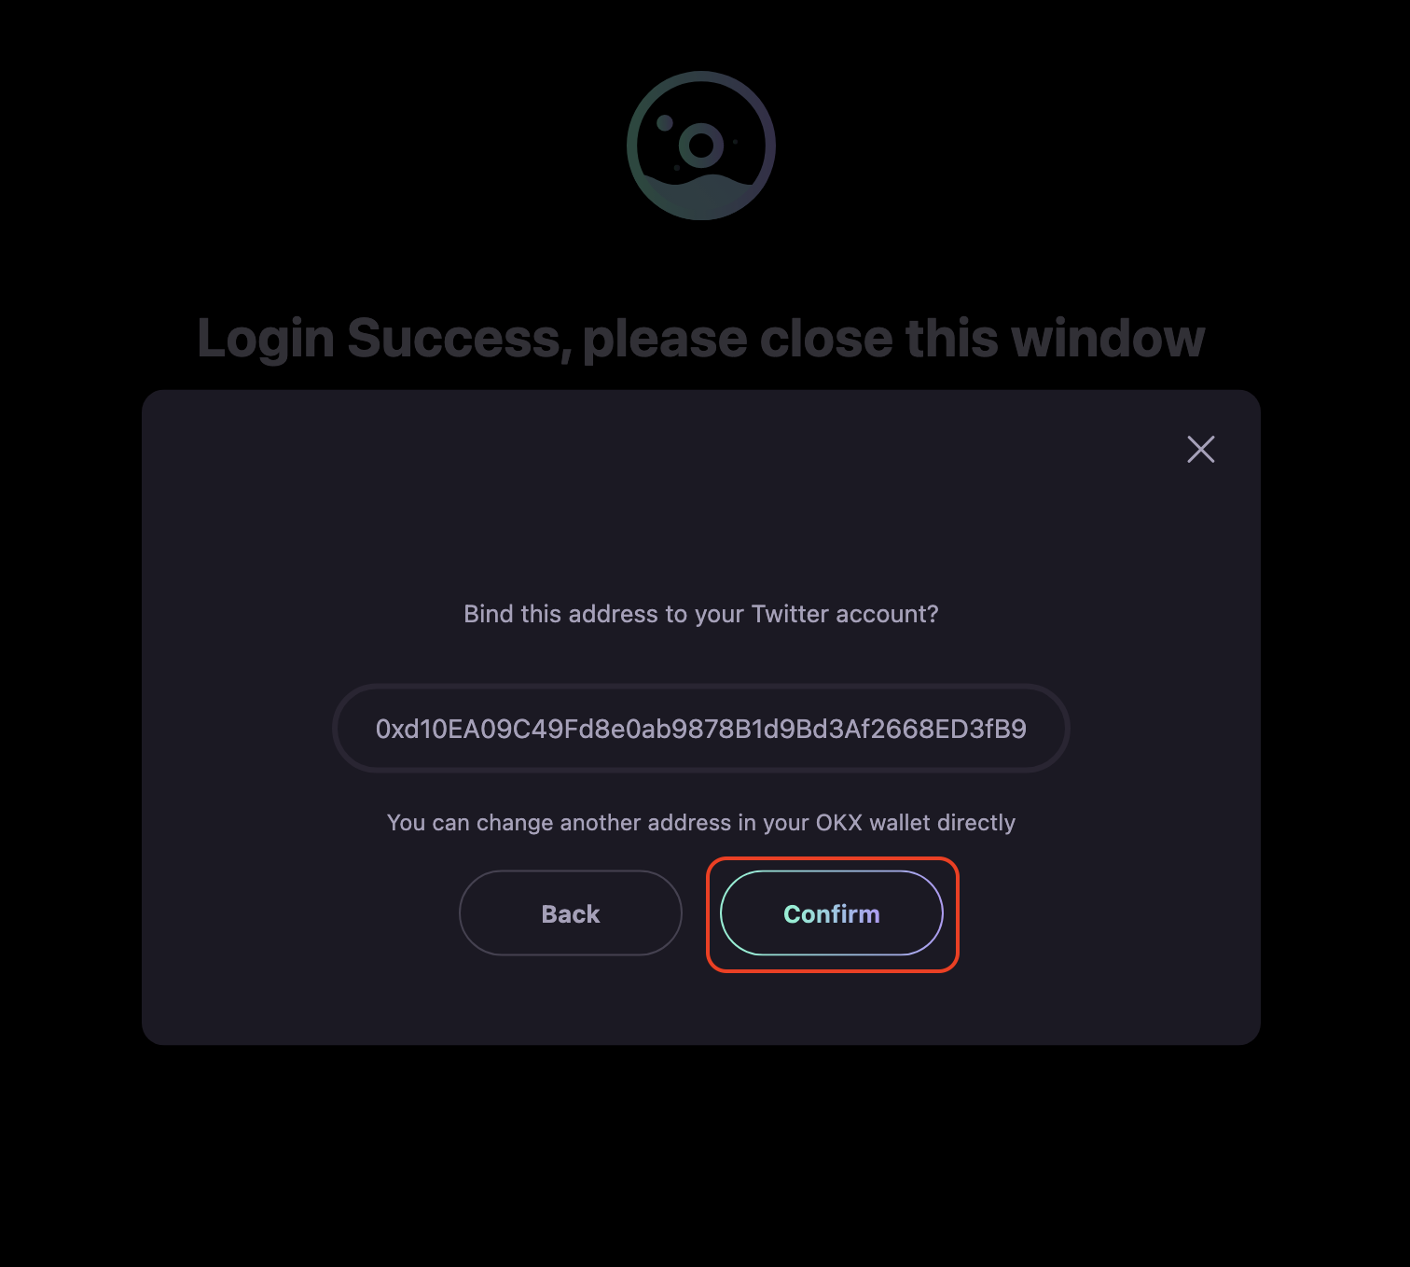This screenshot has width=1410, height=1267.
Task: Click the OKX wallet hint text
Action: click(701, 823)
